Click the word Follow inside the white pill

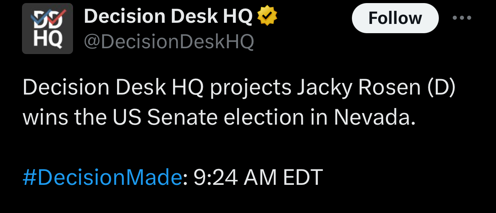point(395,18)
